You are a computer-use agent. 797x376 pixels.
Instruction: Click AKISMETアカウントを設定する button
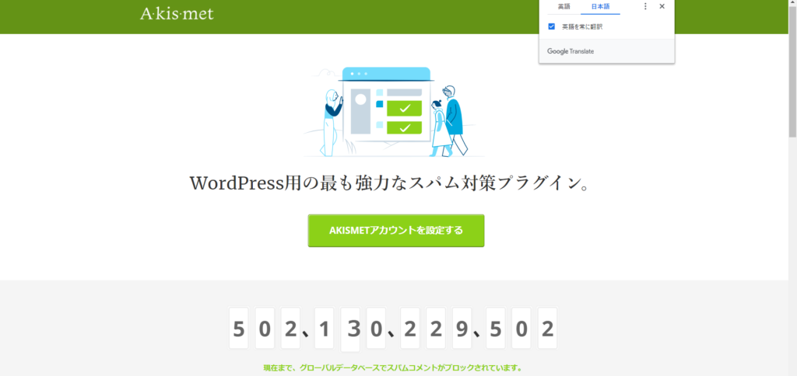point(396,231)
